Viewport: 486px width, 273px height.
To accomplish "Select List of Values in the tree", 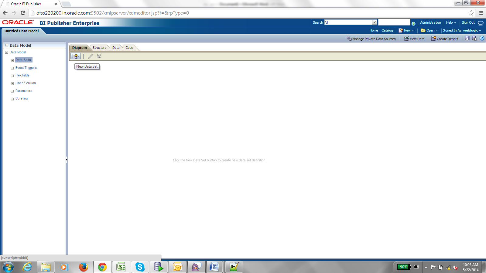I will coord(26,83).
